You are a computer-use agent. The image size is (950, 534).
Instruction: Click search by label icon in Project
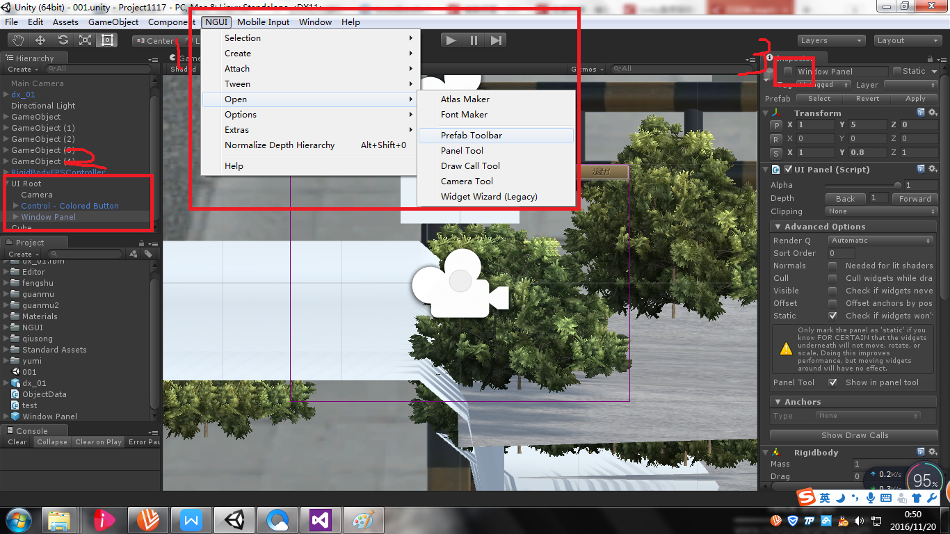click(x=148, y=254)
